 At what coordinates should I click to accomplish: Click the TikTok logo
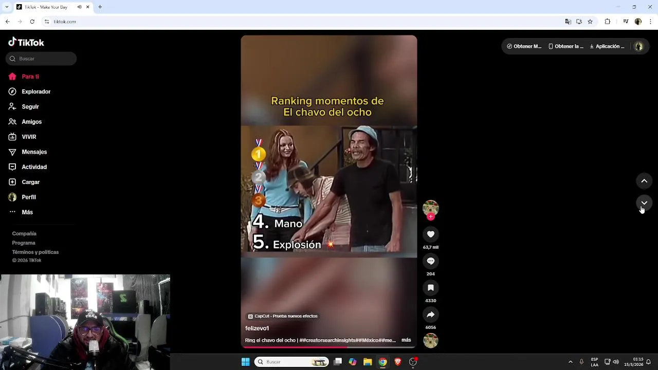26,42
